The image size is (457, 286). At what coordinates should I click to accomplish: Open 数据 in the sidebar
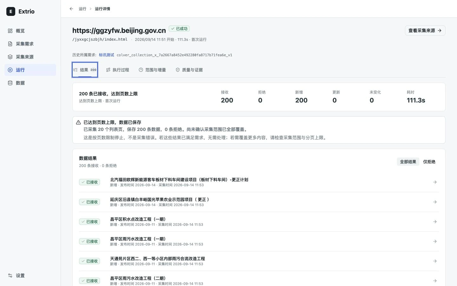point(30,83)
